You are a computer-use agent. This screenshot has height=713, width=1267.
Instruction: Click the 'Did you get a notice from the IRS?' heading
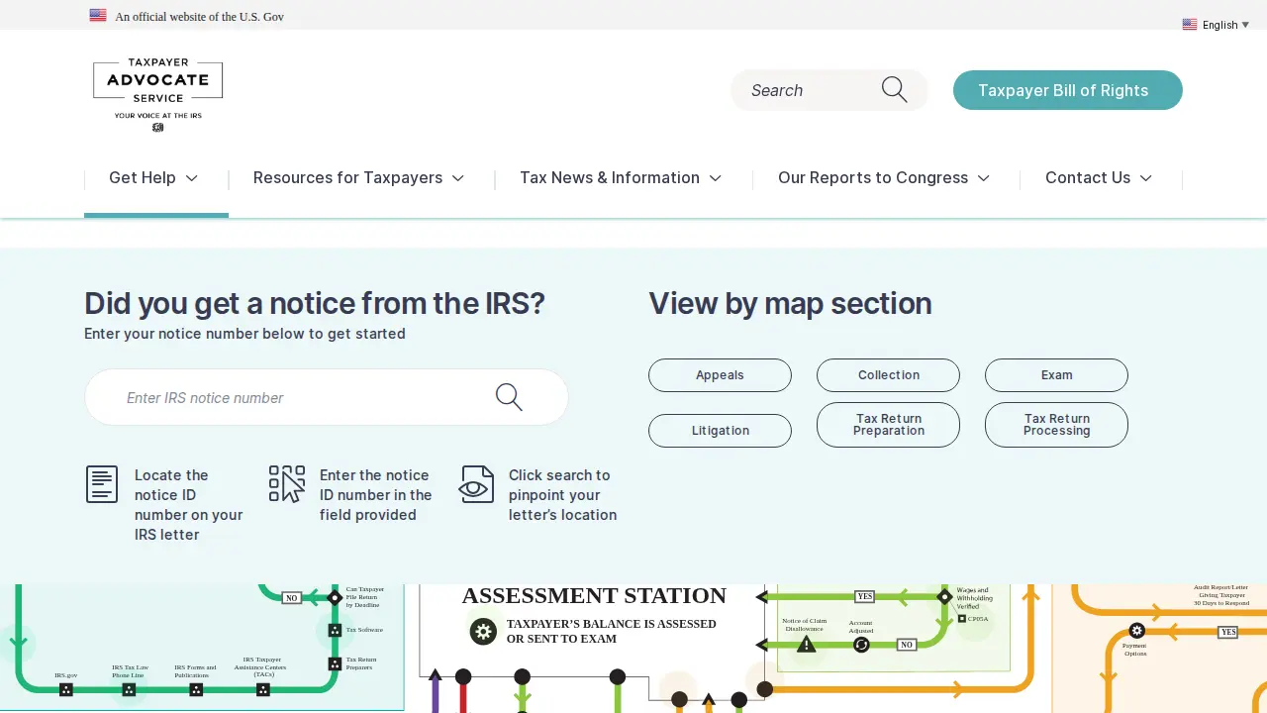(315, 303)
